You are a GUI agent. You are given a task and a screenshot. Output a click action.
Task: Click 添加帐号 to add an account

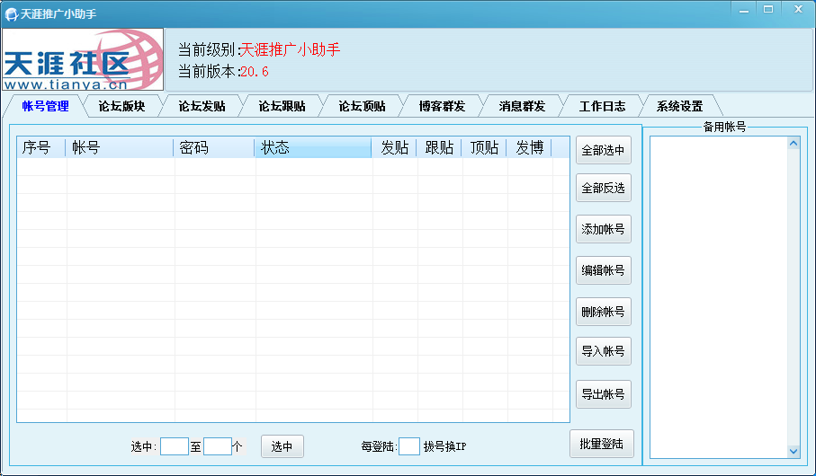pyautogui.click(x=603, y=229)
